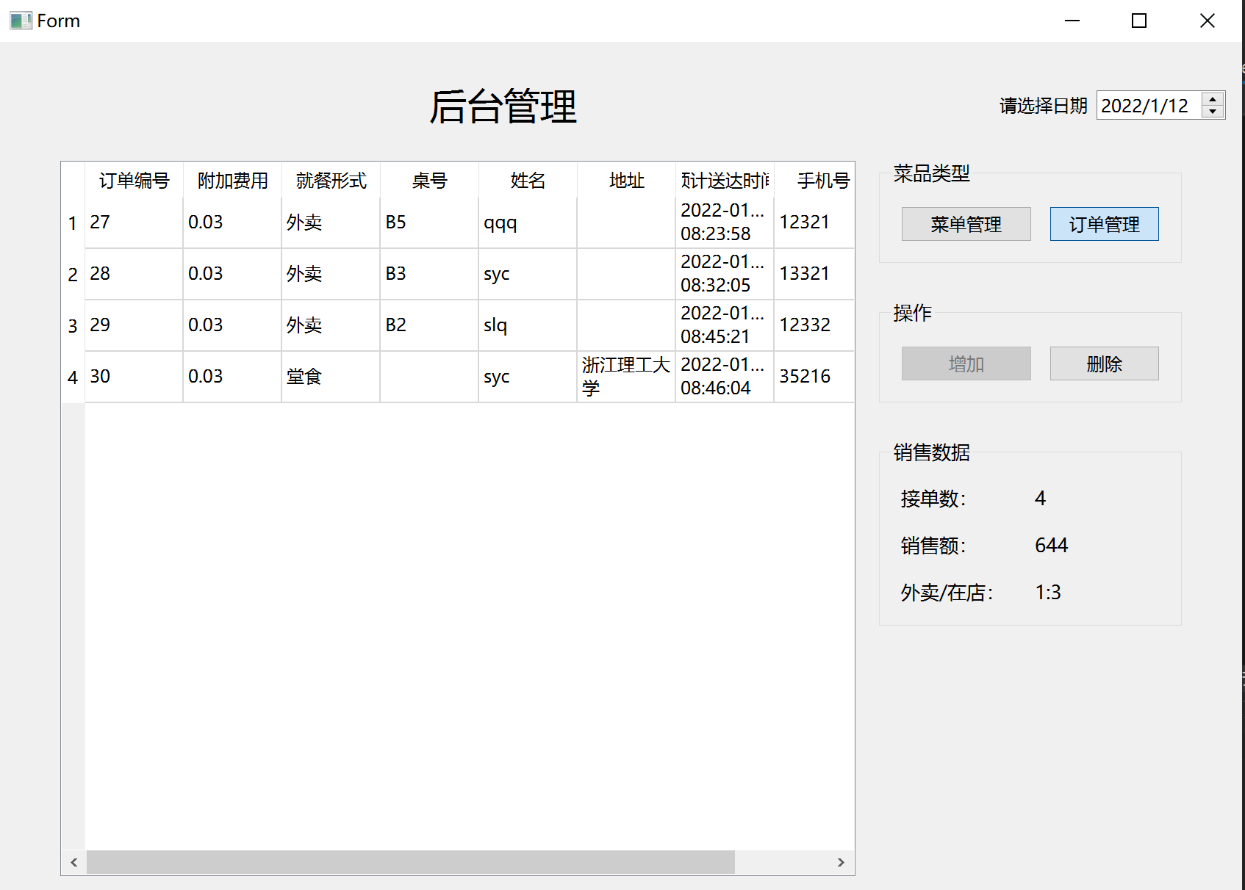Click the disabled 增加 button

click(x=966, y=363)
